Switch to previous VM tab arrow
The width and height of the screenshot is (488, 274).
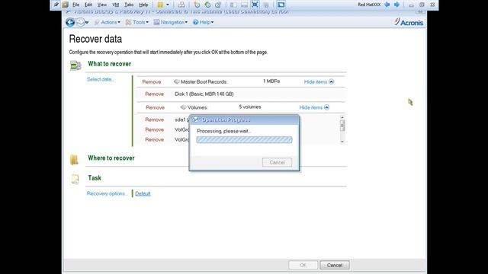(387, 5)
